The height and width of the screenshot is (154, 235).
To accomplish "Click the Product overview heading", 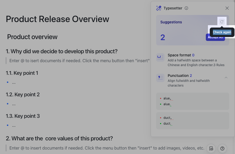I will click(x=32, y=37).
